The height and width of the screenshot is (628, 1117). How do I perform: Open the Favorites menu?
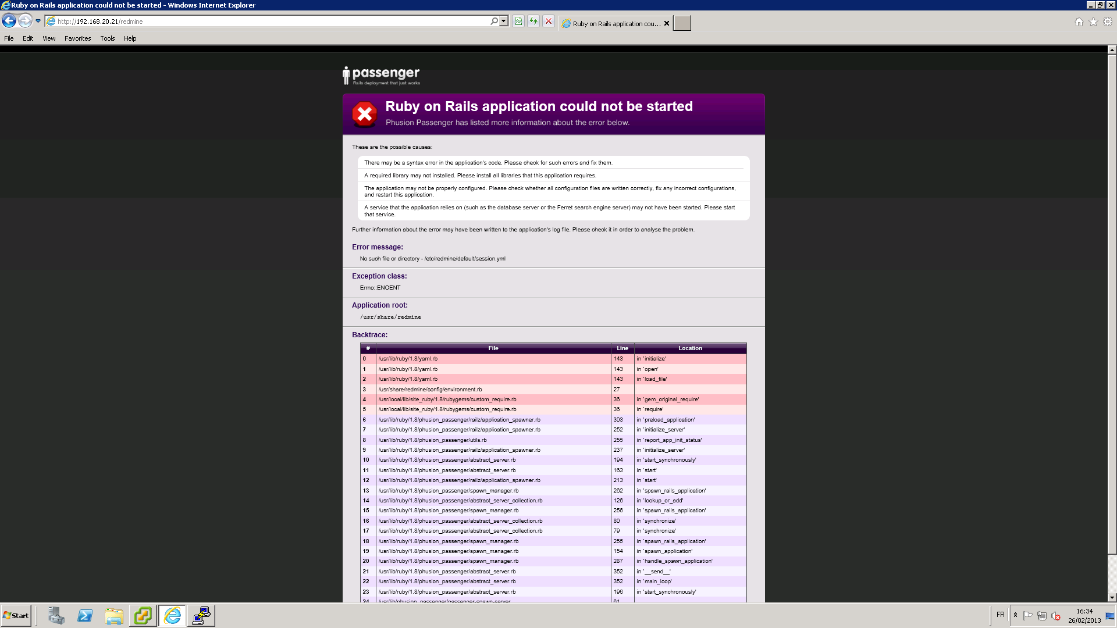(78, 38)
